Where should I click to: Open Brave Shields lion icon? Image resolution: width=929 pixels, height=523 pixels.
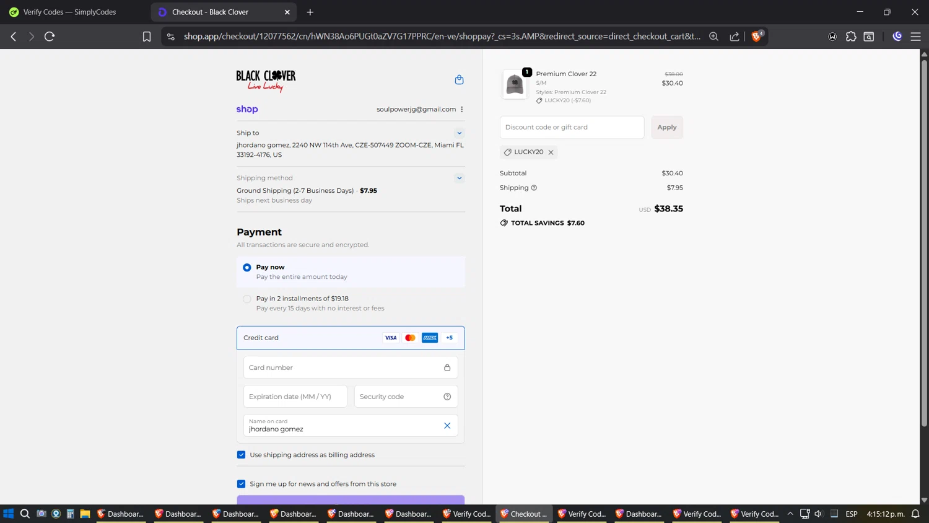[757, 36]
